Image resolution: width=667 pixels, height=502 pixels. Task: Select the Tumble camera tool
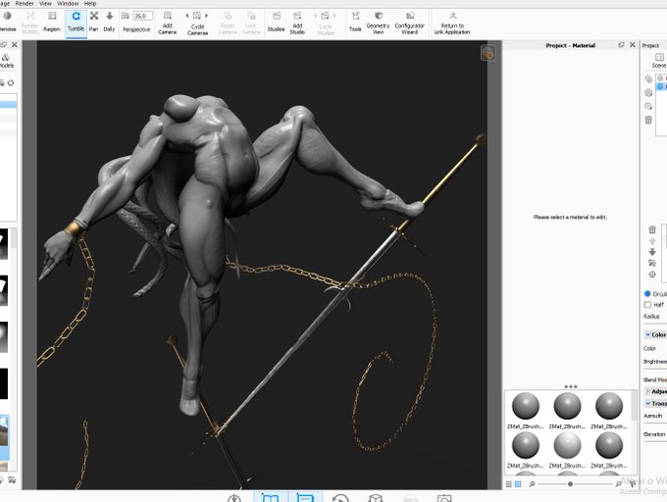[x=76, y=23]
